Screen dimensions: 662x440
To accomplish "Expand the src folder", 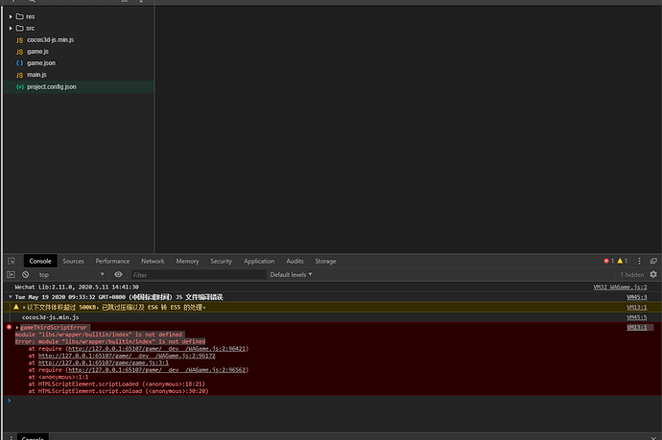I will [x=11, y=28].
